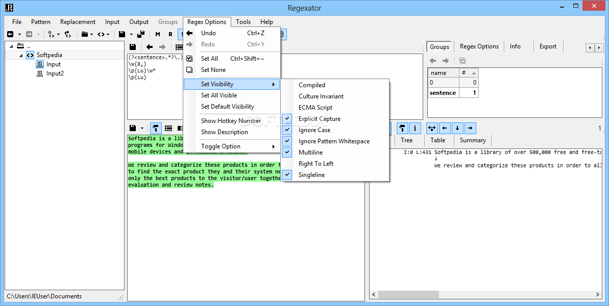The height and width of the screenshot is (306, 609).
Task: Click the check-all icon under Groups tab
Action: pyautogui.click(x=462, y=61)
